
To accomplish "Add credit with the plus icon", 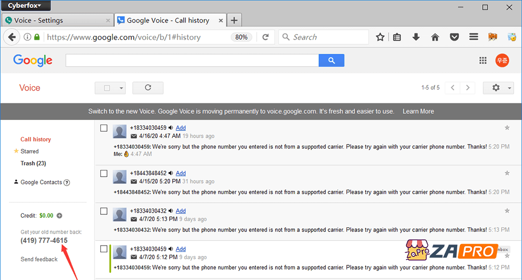I will pos(60,215).
